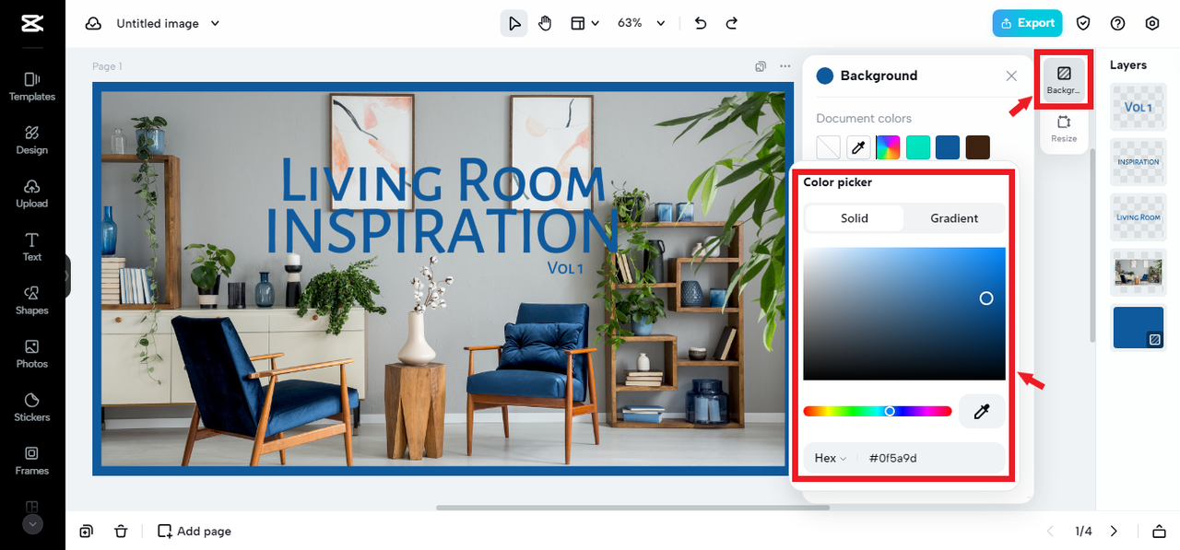Click the saturation picker circle handle
Screen dimensions: 1180x550
986,298
